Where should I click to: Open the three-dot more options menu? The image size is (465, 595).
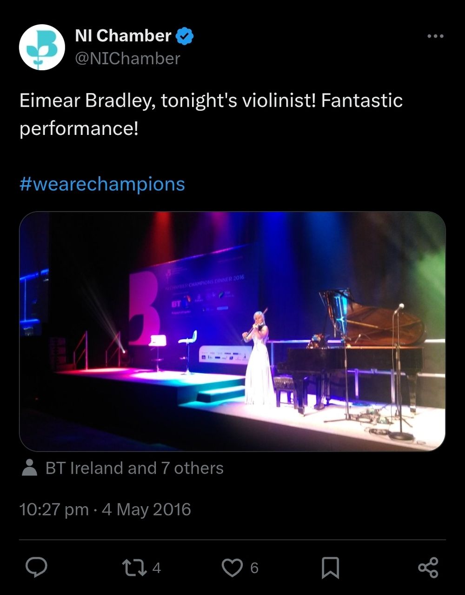point(435,36)
